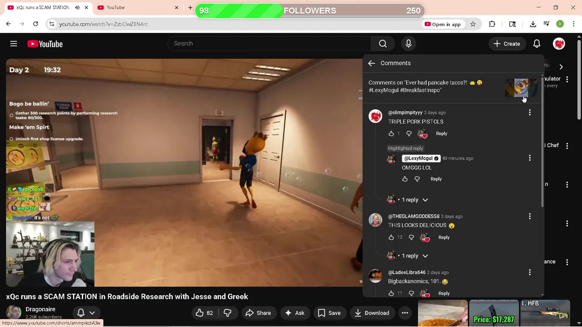Viewport: 582px width, 327px height.
Task: Reload the page
Action: tap(35, 24)
